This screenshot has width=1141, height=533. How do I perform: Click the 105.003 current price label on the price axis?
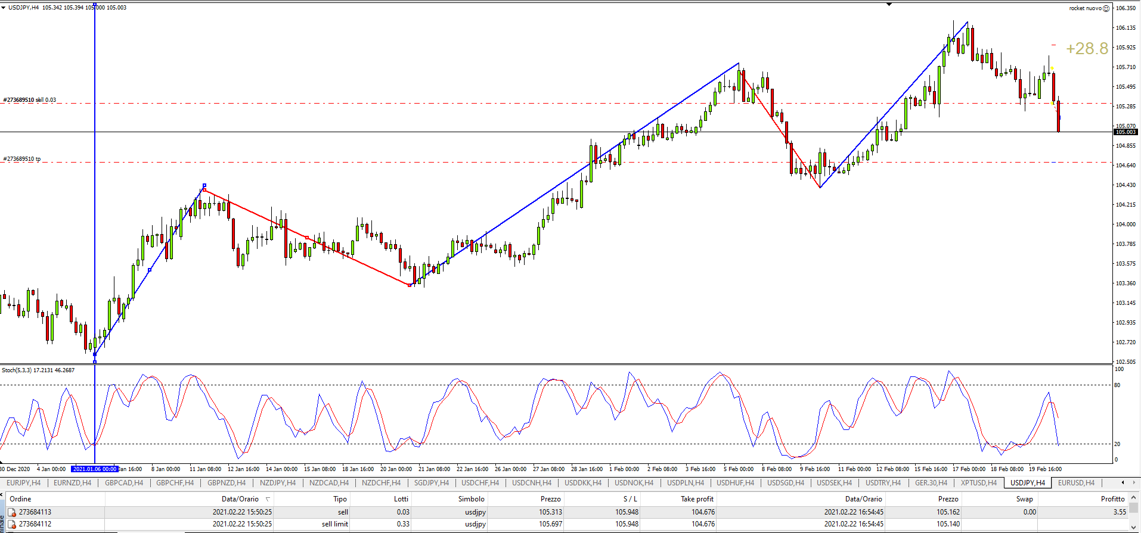pyautogui.click(x=1126, y=132)
